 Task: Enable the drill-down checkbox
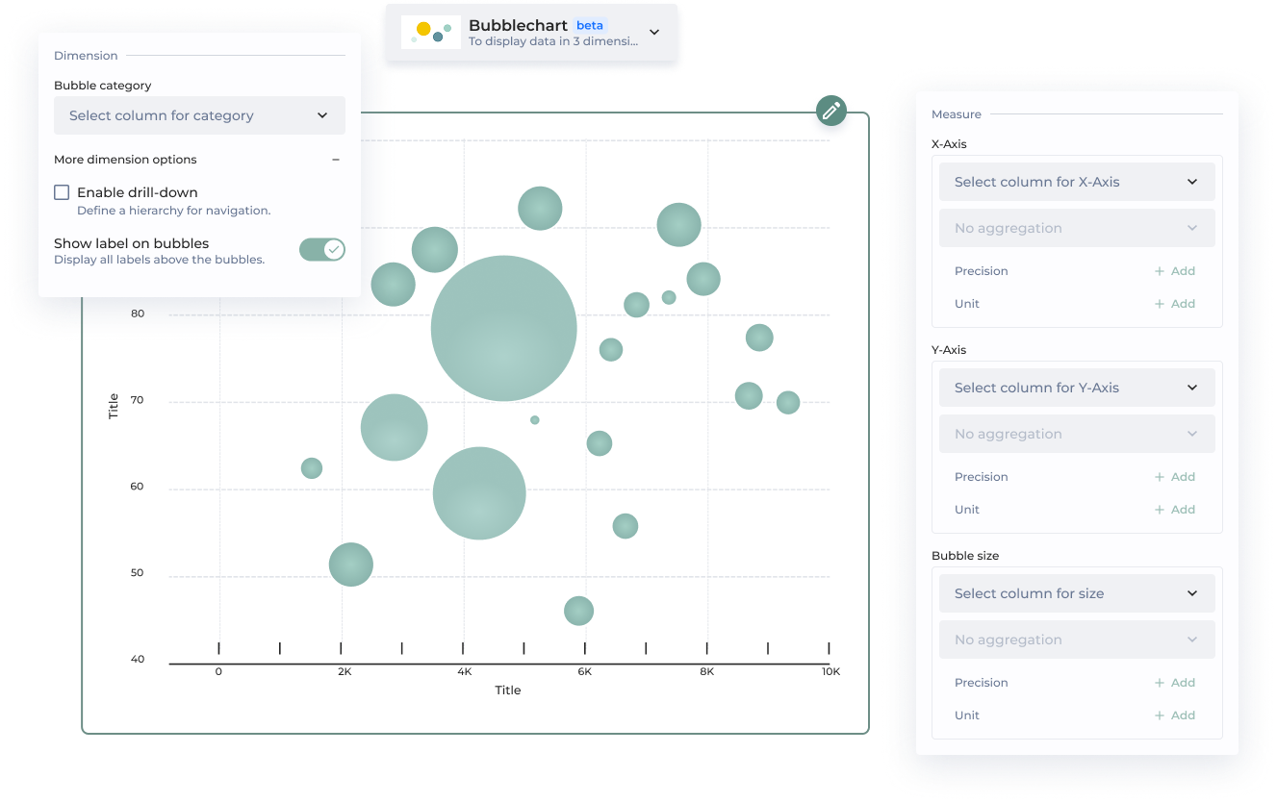pos(62,192)
